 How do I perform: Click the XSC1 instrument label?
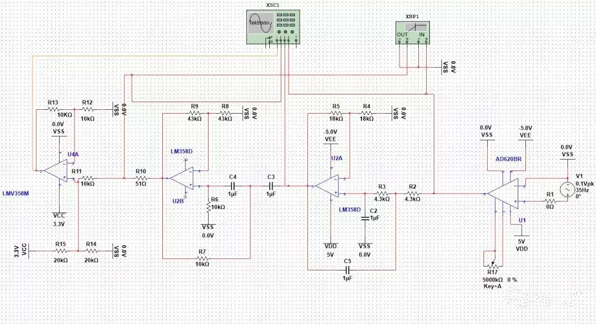pos(273,5)
